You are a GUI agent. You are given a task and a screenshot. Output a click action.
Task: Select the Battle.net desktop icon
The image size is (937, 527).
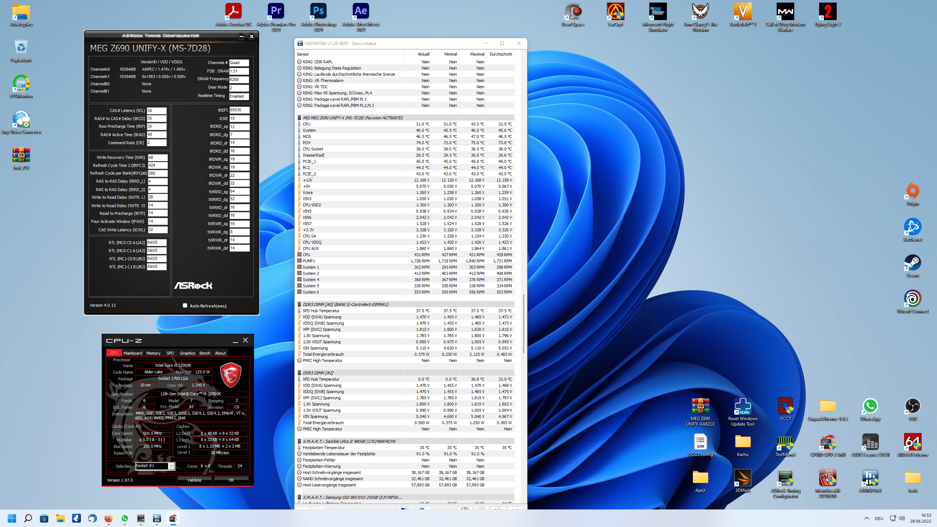[x=912, y=230]
